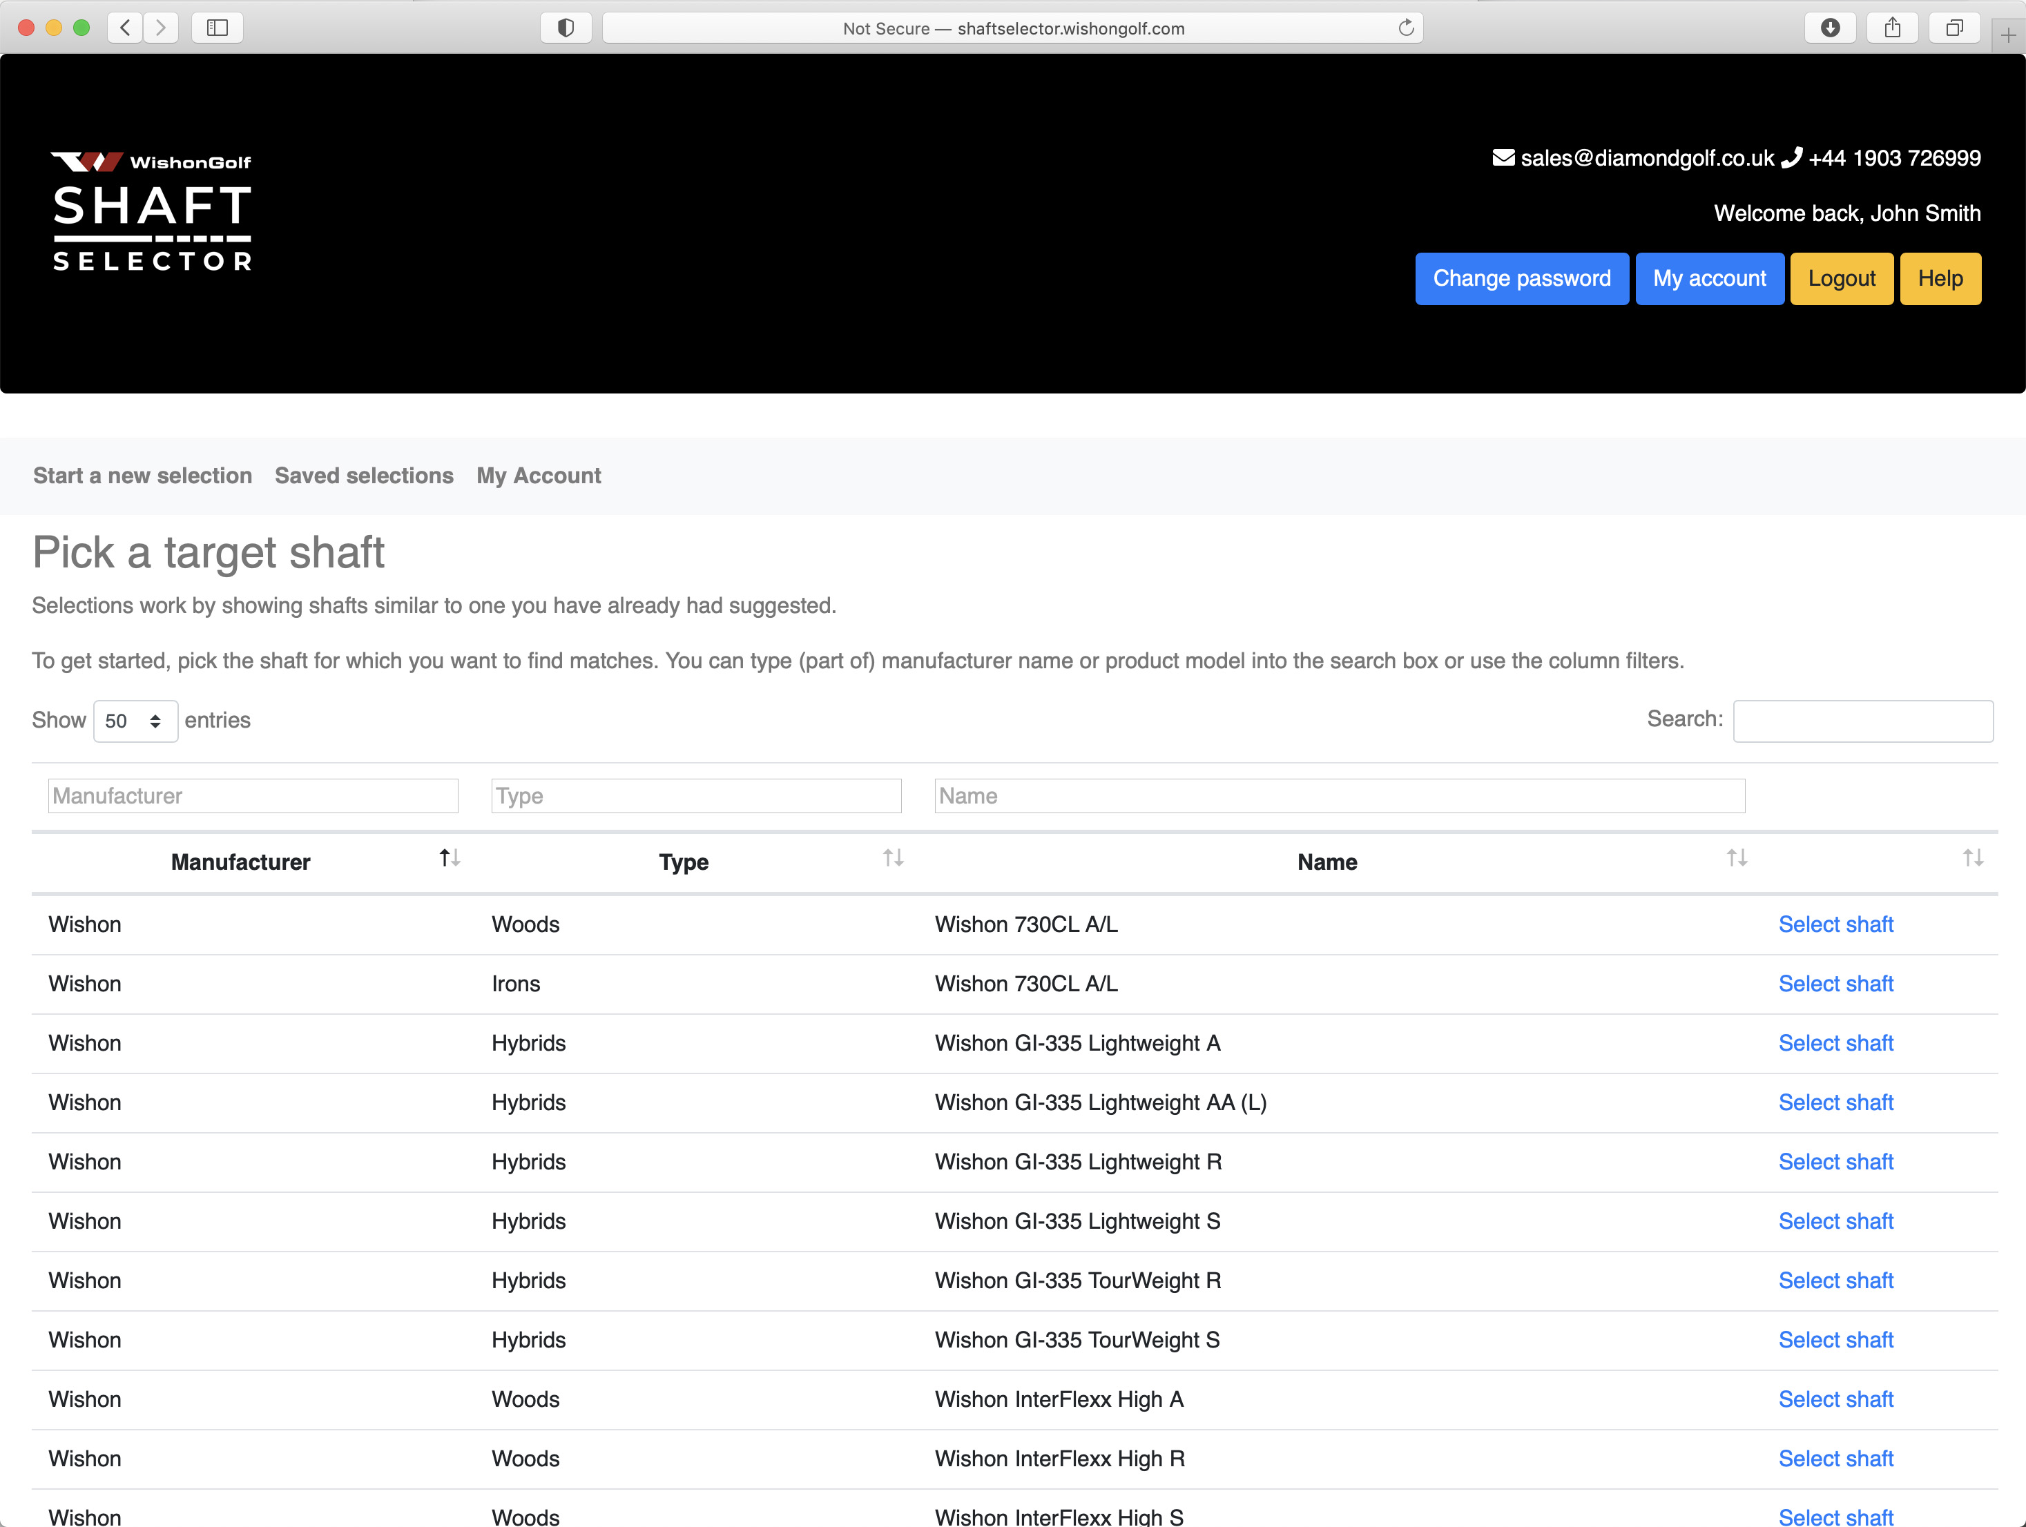This screenshot has width=2026, height=1527.
Task: Click the Search input box
Action: click(1863, 721)
